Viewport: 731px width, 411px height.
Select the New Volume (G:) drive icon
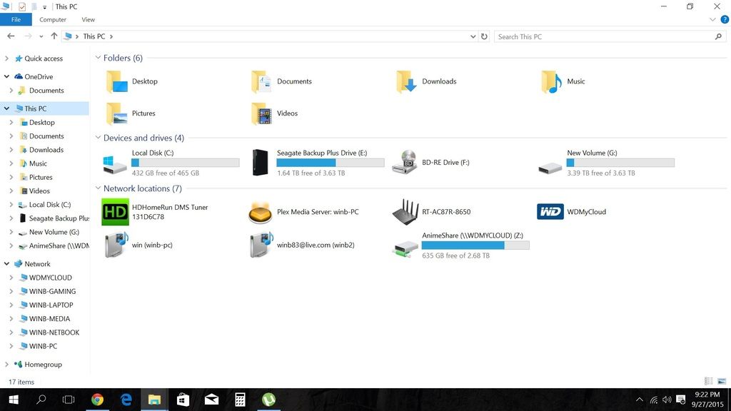pos(550,167)
